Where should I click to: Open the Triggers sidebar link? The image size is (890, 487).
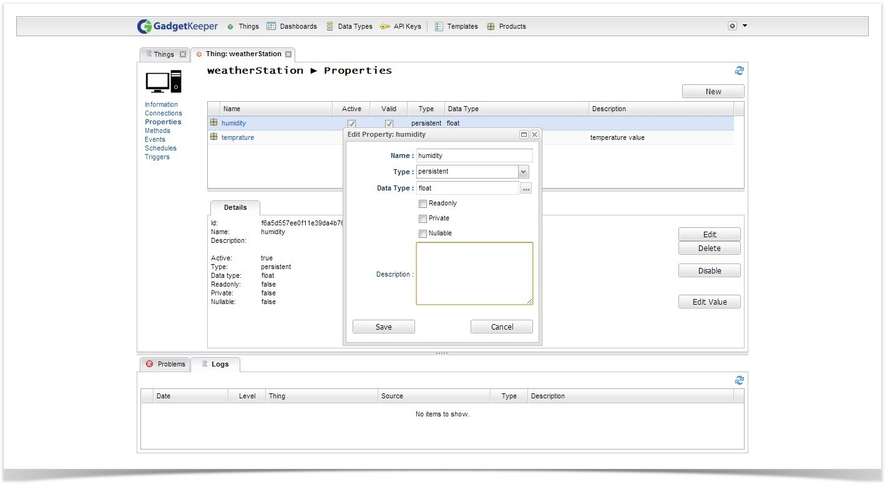(x=157, y=157)
